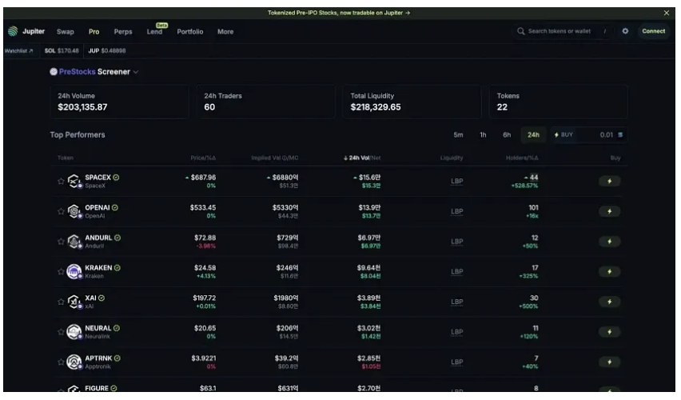Quick buy ANDURL with lightning button
This screenshot has width=681, height=400.
[x=609, y=242]
